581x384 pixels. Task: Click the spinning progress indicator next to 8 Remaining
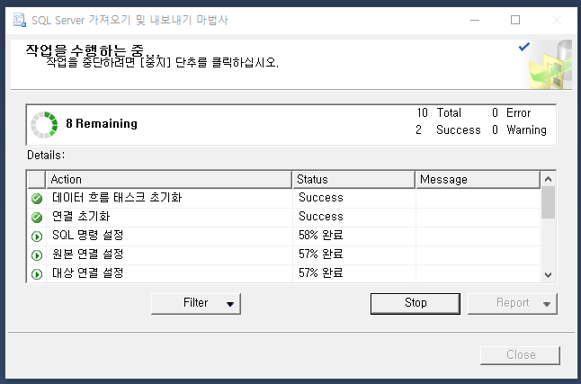[44, 124]
